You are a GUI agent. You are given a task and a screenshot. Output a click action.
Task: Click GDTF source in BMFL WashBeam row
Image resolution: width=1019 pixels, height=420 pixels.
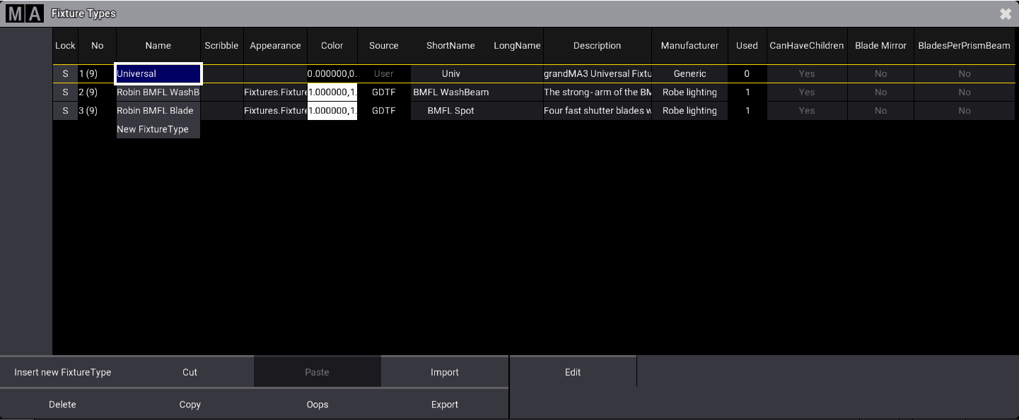[384, 92]
